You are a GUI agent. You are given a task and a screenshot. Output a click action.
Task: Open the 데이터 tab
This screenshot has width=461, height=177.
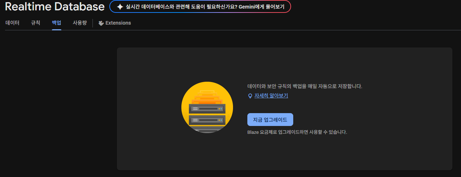pyautogui.click(x=13, y=23)
